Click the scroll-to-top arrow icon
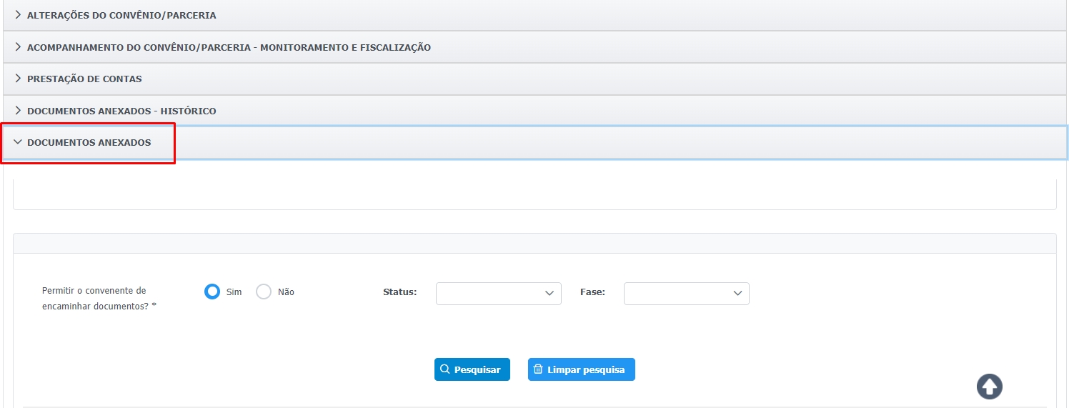The width and height of the screenshot is (1069, 408). pyautogui.click(x=989, y=387)
